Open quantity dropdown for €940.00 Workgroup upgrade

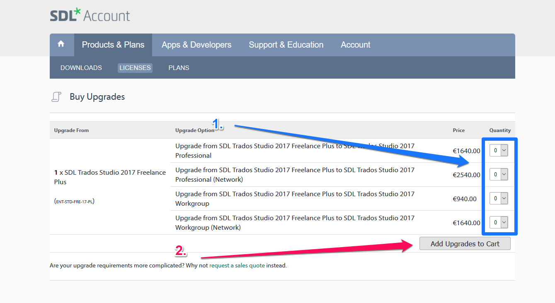click(499, 199)
